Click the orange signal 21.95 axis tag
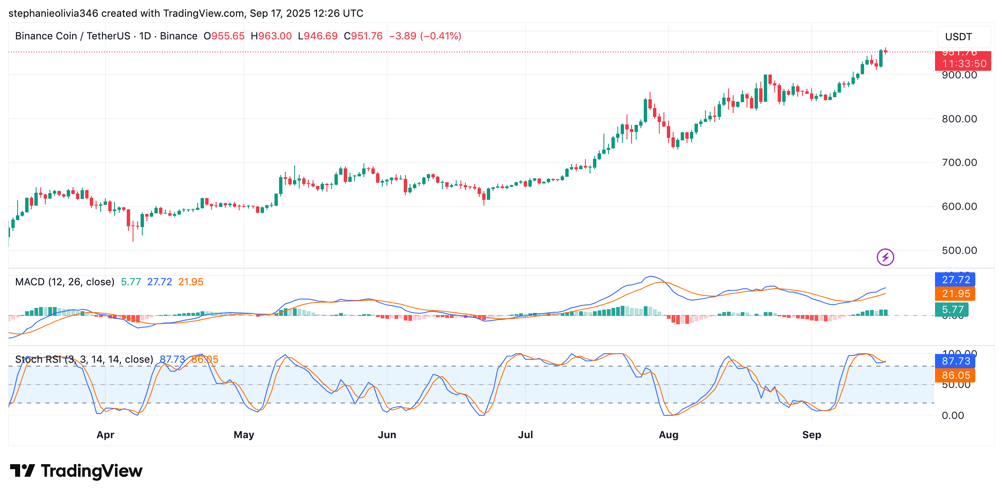1003x496 pixels. click(955, 294)
